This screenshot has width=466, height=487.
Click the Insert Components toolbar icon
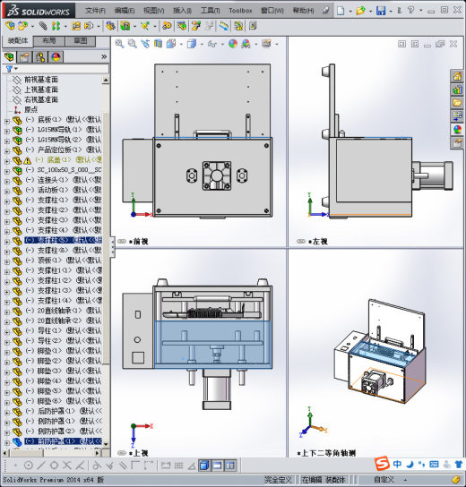coord(22,26)
